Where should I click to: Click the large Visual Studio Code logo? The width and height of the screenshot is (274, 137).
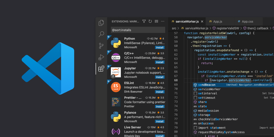tap(48, 68)
